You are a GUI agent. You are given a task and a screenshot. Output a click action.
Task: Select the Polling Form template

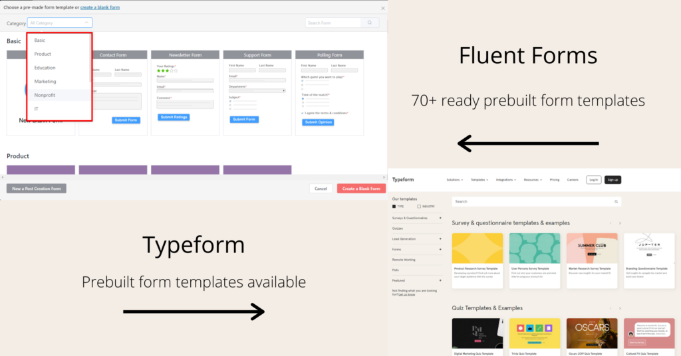329,93
